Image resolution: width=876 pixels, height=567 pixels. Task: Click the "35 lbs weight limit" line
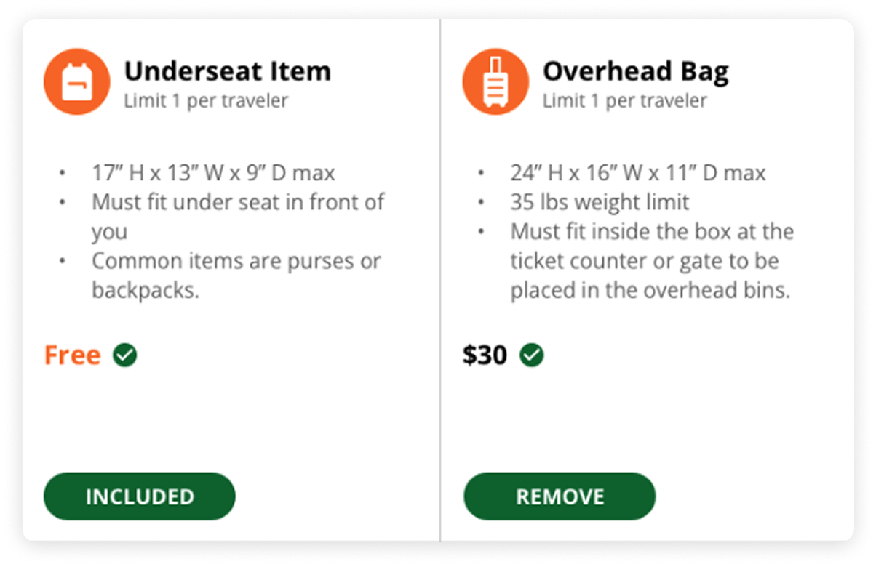[x=600, y=202]
